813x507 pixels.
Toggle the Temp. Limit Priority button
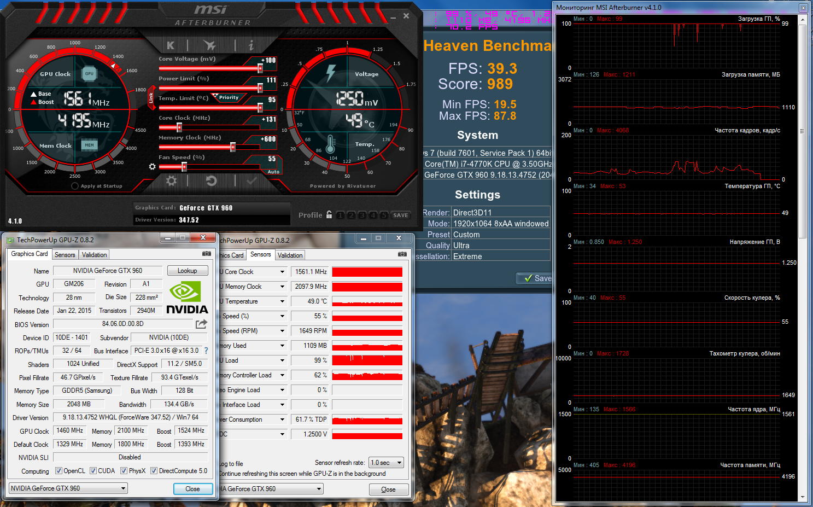229,97
